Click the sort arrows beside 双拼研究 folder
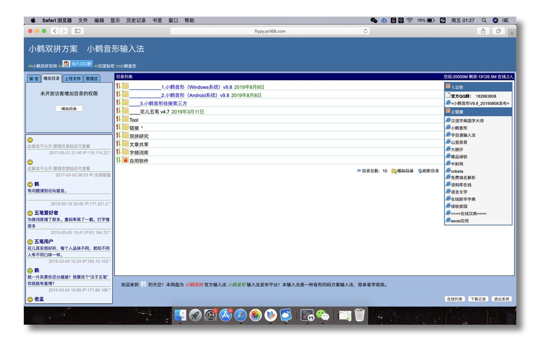This screenshot has height=346, width=544. click(x=118, y=136)
